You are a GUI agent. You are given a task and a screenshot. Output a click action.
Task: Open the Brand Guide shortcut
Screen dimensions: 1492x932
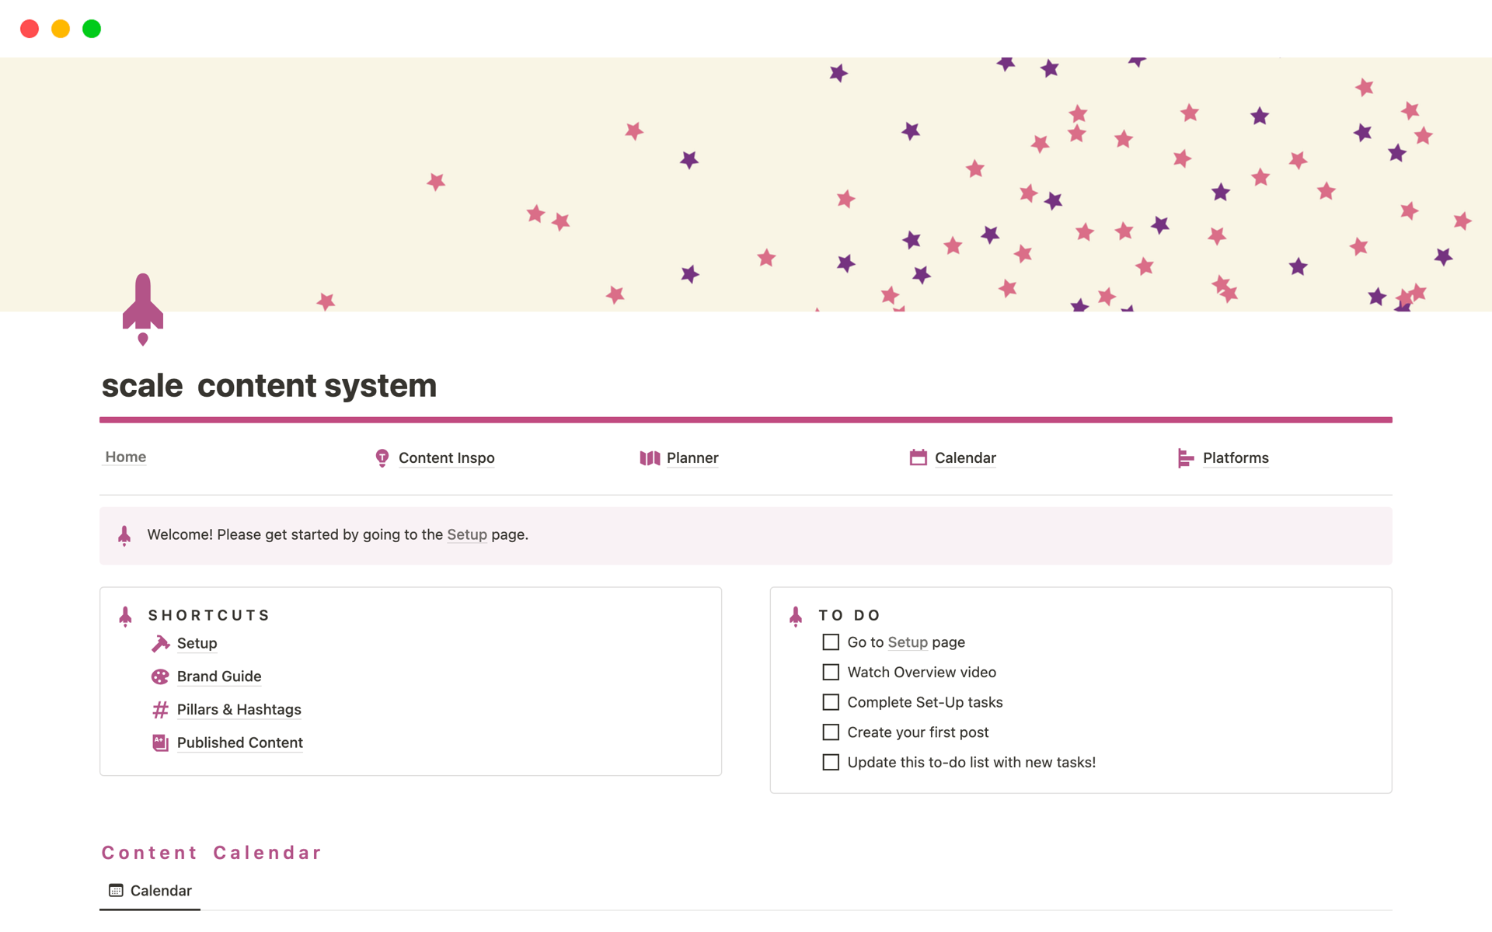click(x=219, y=676)
